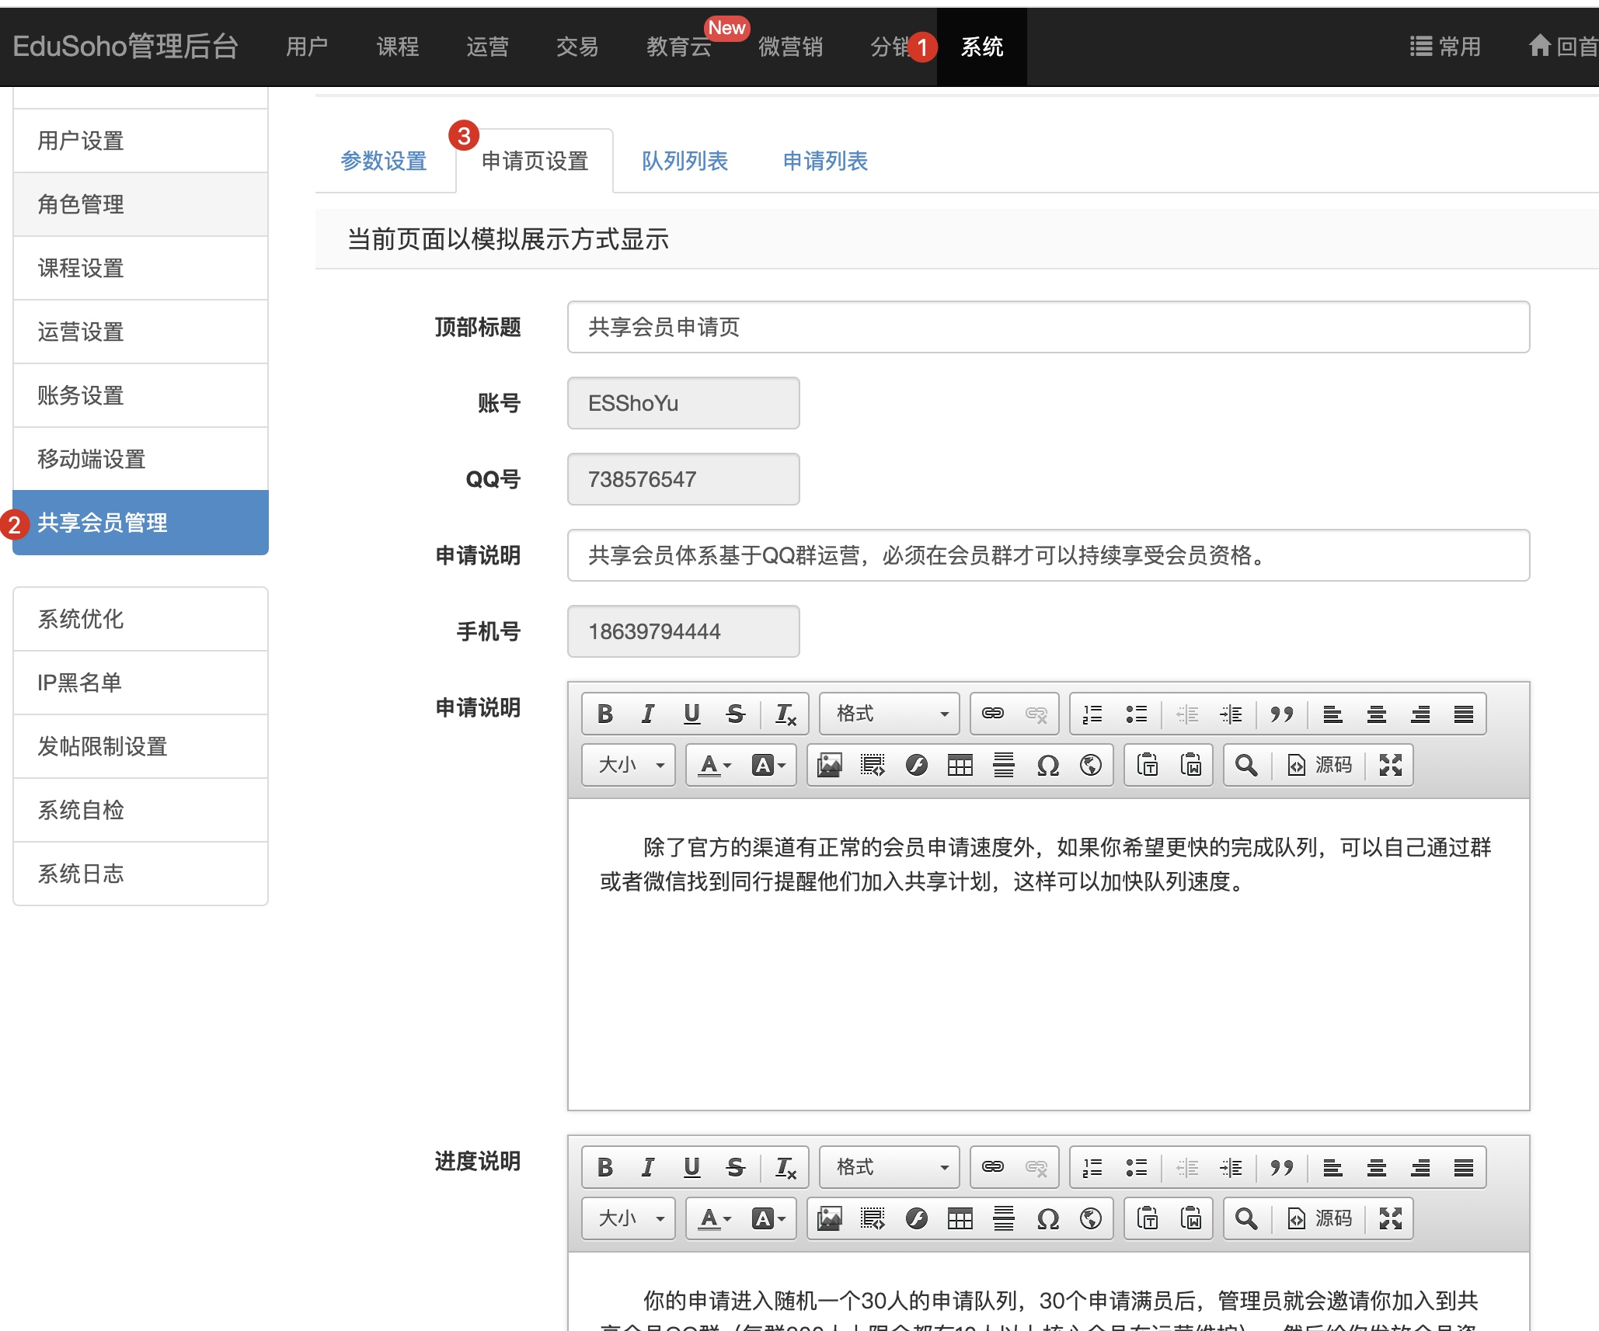1599x1331 pixels.
Task: Click the special character Omega icon
Action: 1047,765
